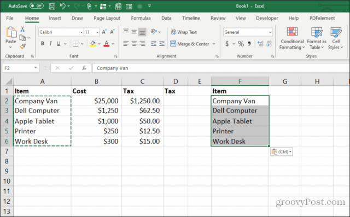Image resolution: width=350 pixels, height=217 pixels.
Task: Click the Format Painter brush icon
Action: click(22, 46)
